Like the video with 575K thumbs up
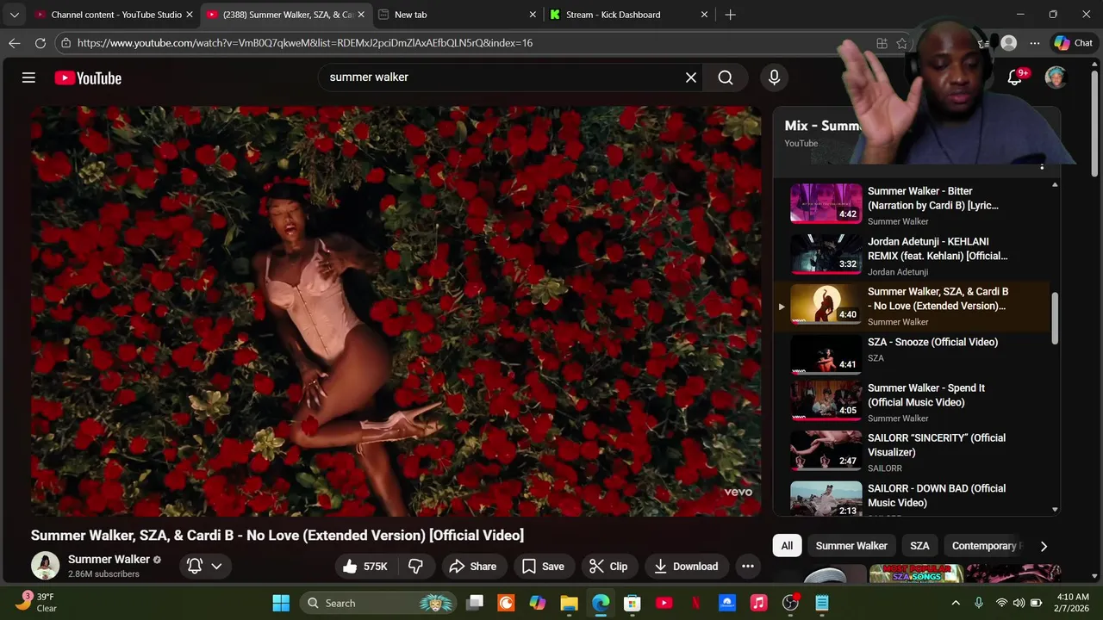This screenshot has width=1103, height=620. point(365,566)
